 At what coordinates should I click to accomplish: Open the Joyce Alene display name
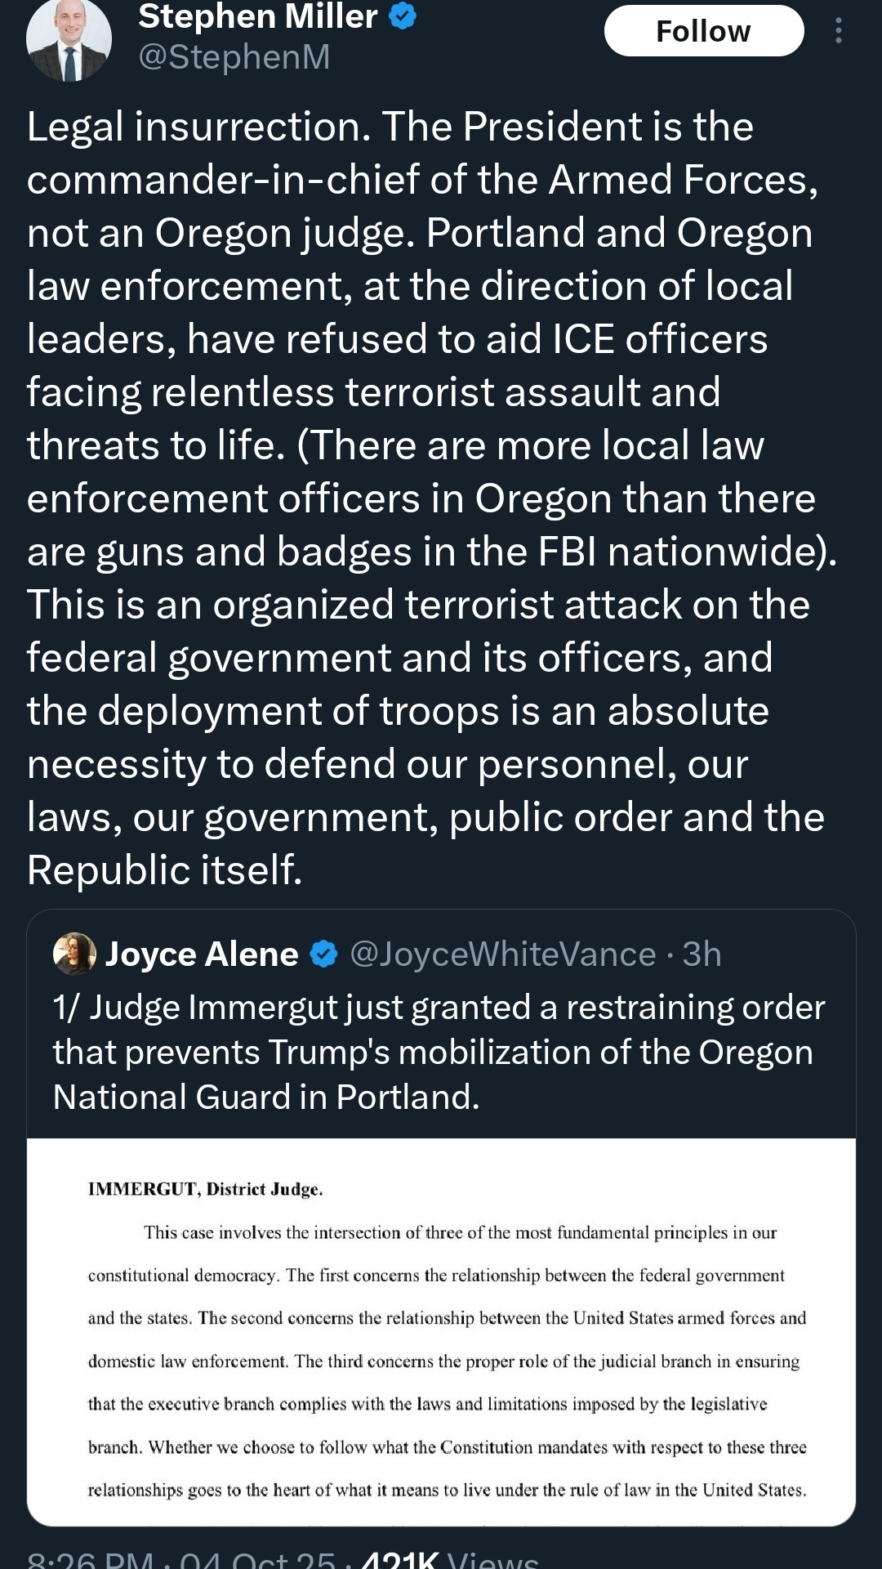coord(202,954)
